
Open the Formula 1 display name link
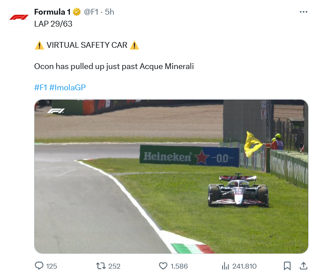pyautogui.click(x=52, y=12)
